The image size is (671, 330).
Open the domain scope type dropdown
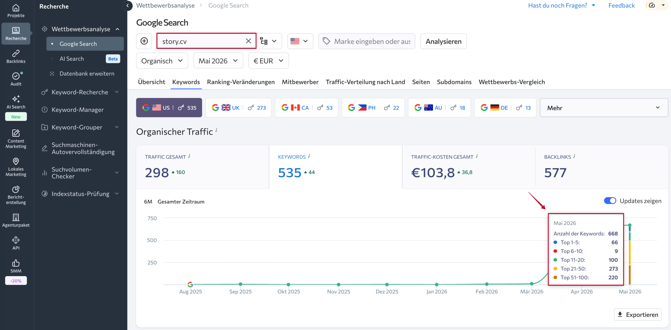pyautogui.click(x=269, y=41)
